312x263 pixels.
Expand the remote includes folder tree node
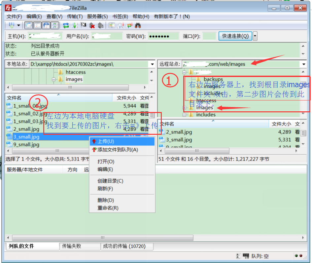(x=184, y=115)
